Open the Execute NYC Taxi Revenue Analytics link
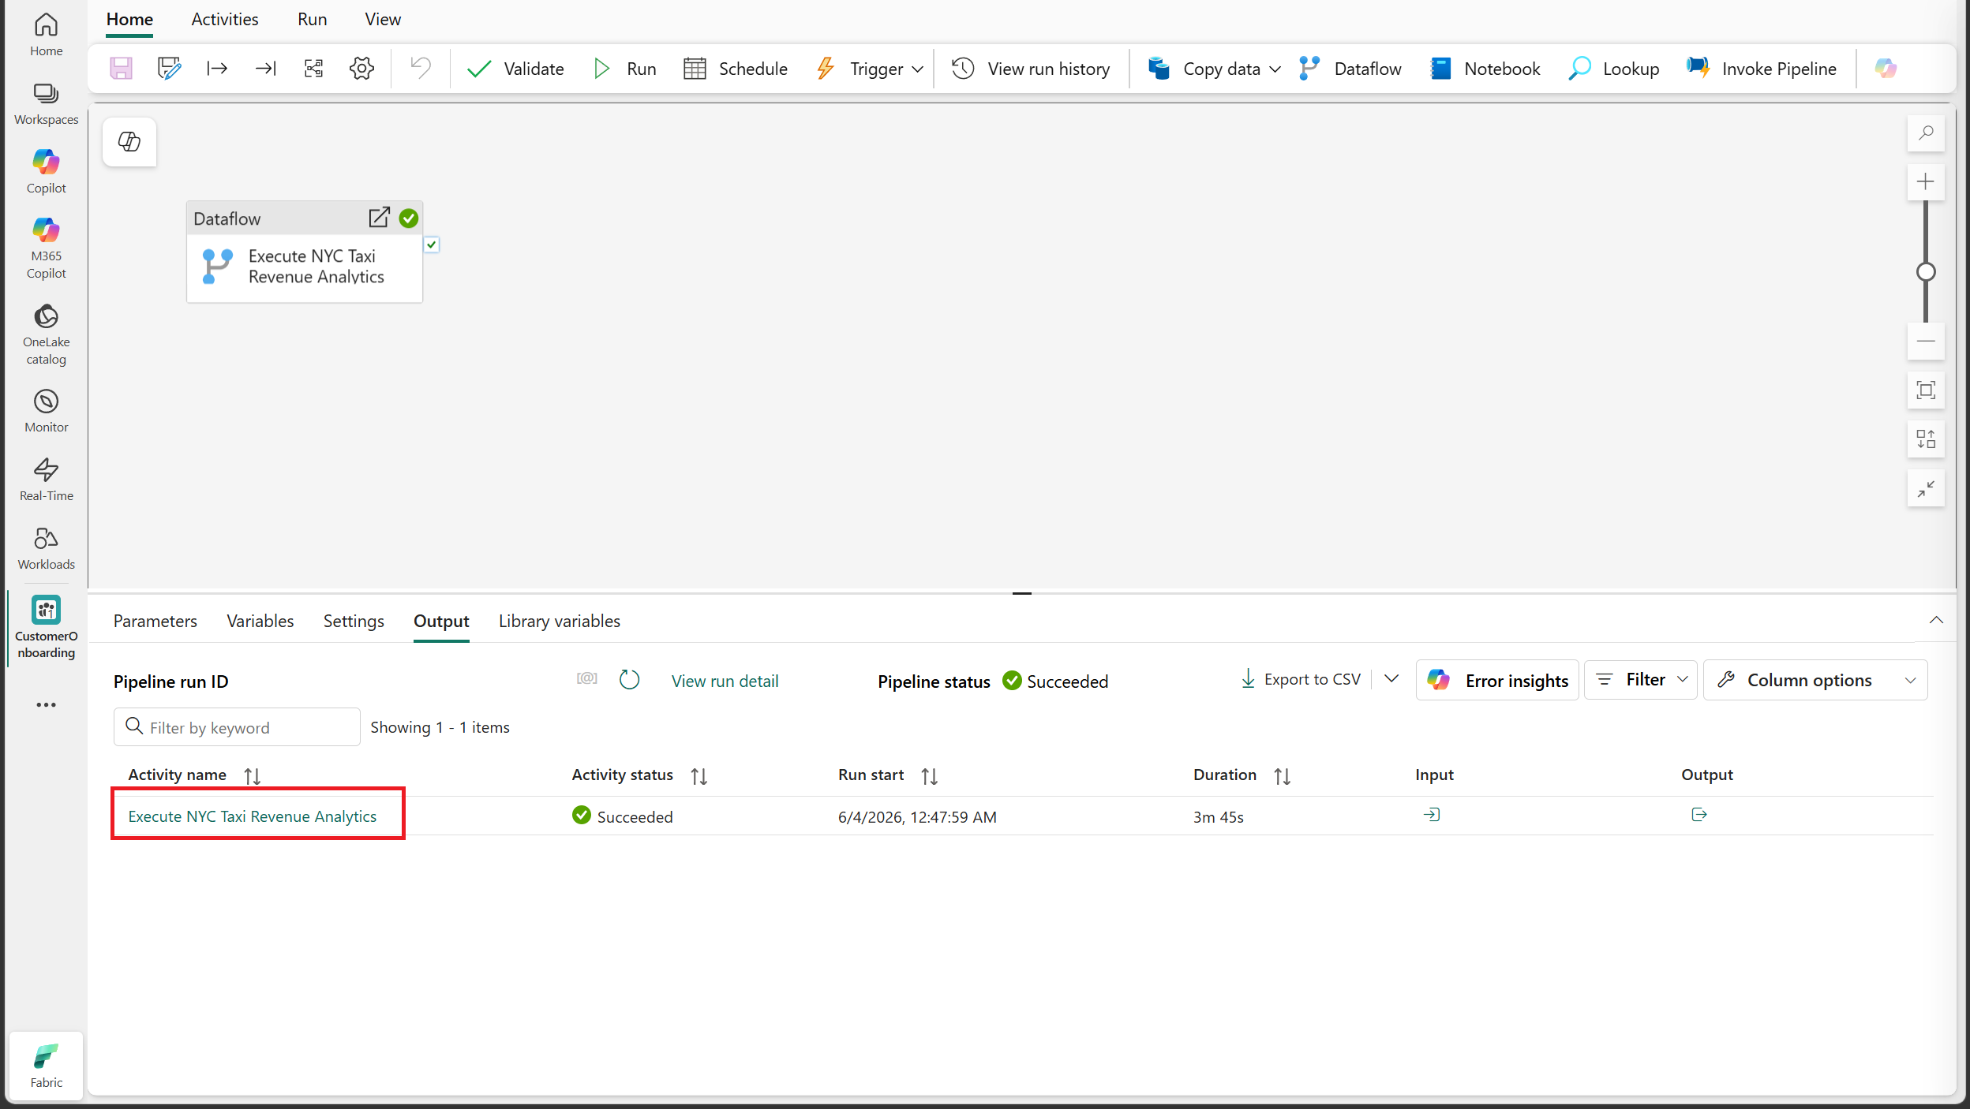Viewport: 1970px width, 1109px height. 253,816
